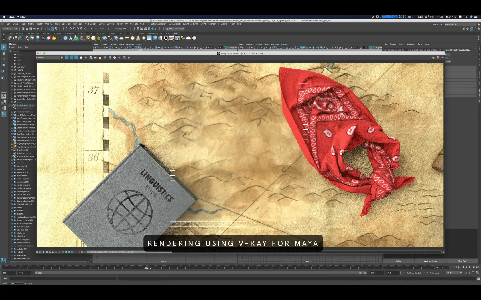Toggle green channel button in frame buffer
The image size is (481, 300).
coord(71,57)
